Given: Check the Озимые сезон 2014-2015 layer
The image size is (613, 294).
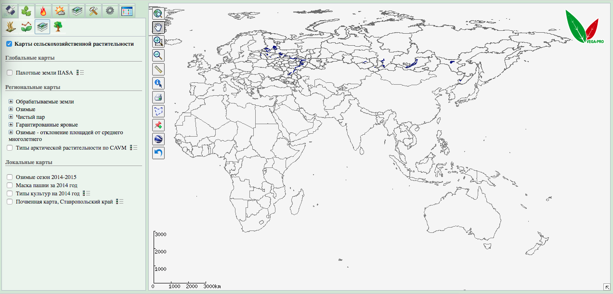Looking at the screenshot, I should click(9, 177).
